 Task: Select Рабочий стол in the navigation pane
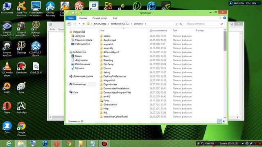(x=83, y=44)
